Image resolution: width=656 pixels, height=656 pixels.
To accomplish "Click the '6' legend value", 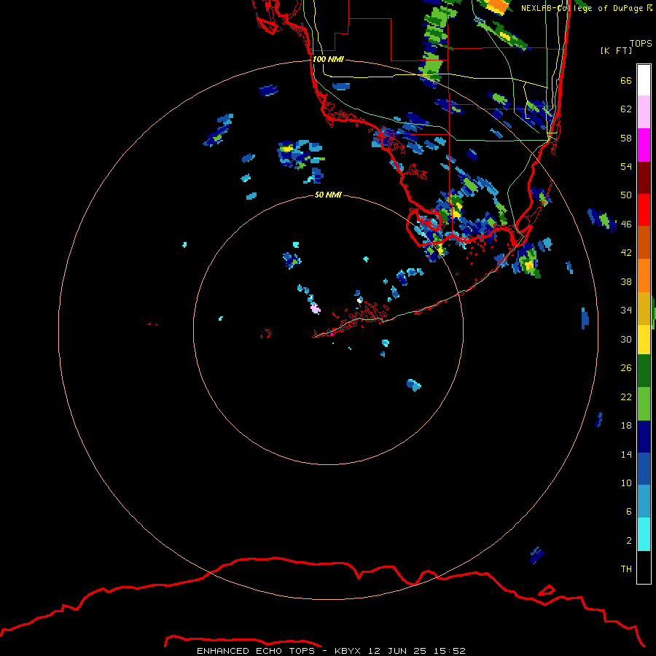I will 629,511.
